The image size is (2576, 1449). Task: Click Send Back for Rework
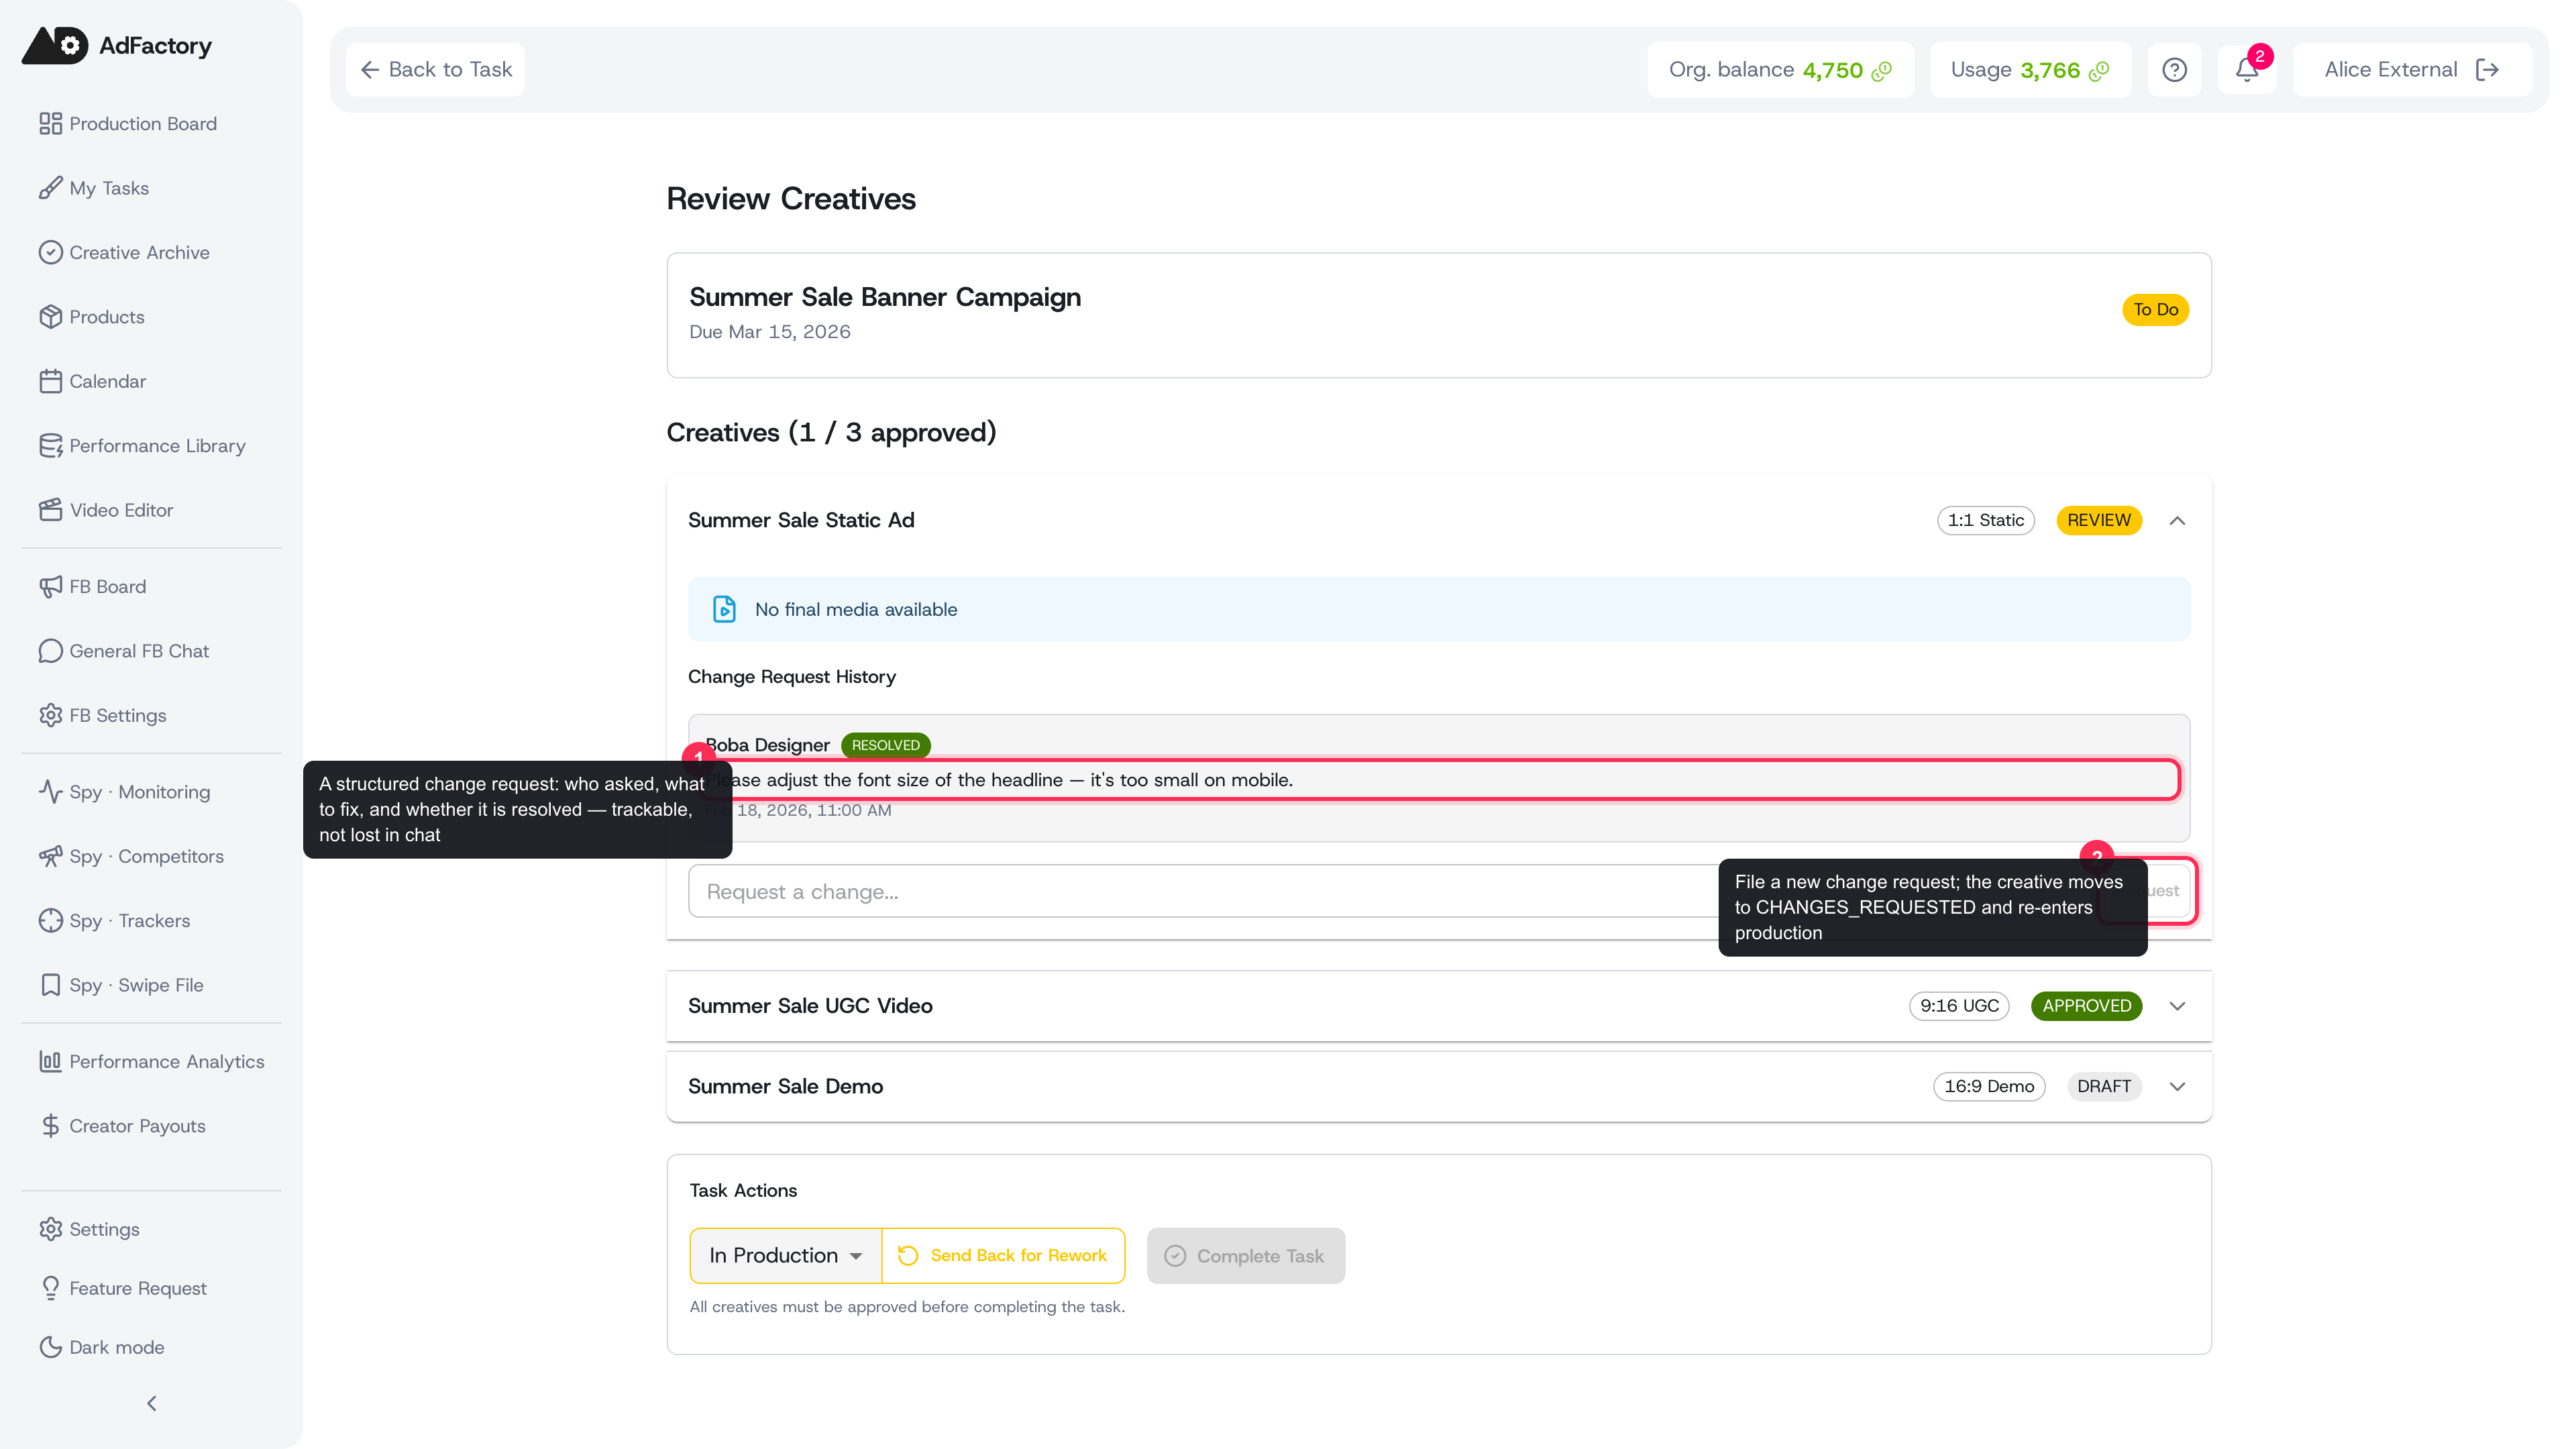(1004, 1256)
